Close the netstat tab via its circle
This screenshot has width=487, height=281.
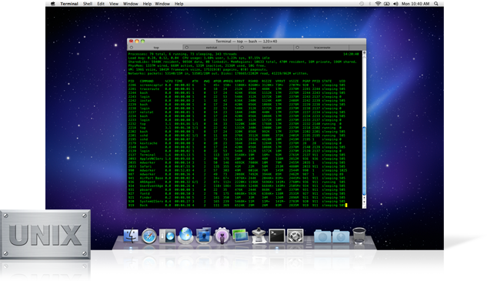187,48
